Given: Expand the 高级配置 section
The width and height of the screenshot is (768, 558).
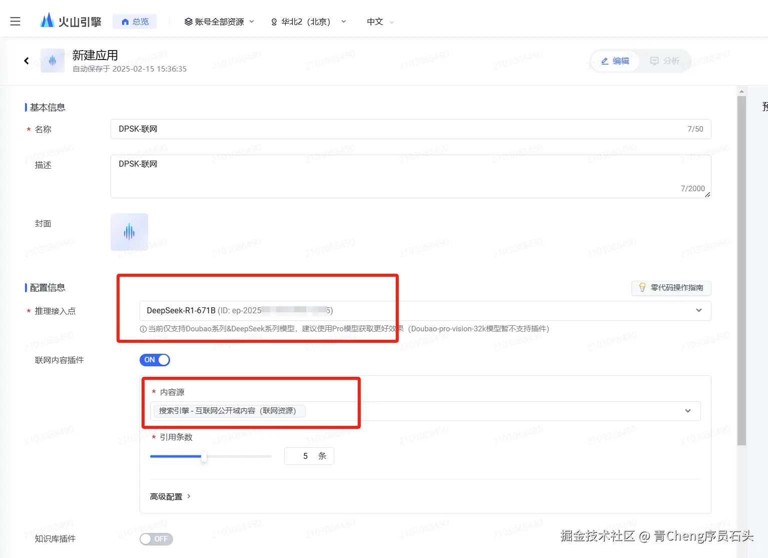Looking at the screenshot, I should point(170,496).
